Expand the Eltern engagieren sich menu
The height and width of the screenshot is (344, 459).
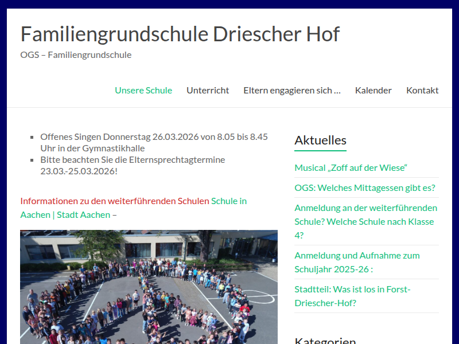[x=291, y=90]
